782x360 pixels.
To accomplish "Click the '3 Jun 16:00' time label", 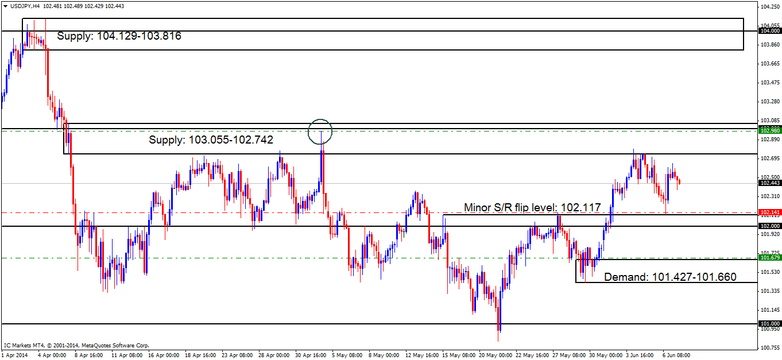I will [x=639, y=355].
